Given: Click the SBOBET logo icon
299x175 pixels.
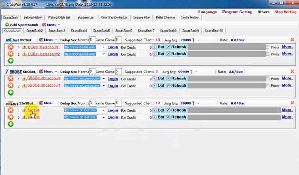Looking at the screenshot, I should pos(13,72).
